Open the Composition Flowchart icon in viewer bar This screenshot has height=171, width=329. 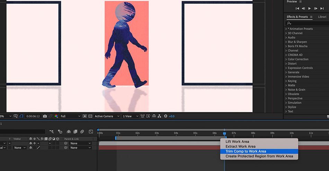click(x=159, y=116)
